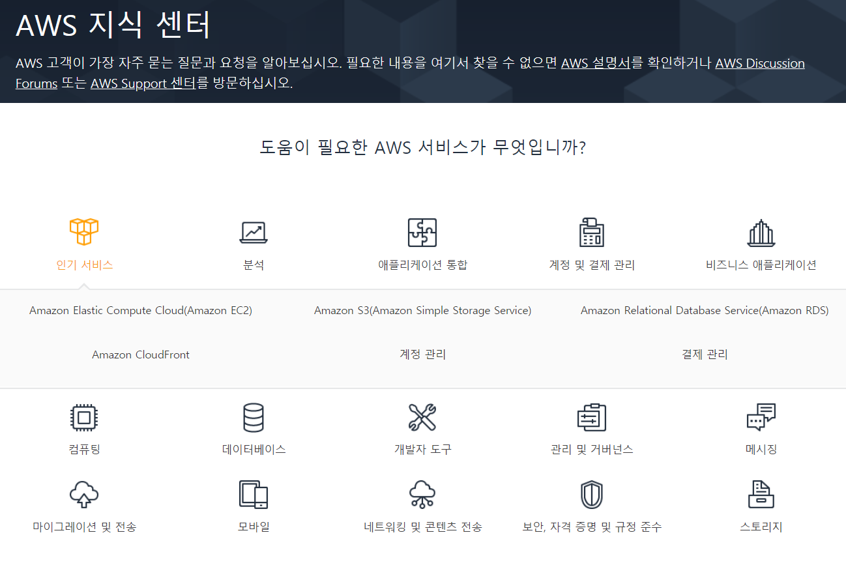Viewport: 846px width, 565px height.
Task: Select the 분석 chart laptop icon
Action: [254, 233]
